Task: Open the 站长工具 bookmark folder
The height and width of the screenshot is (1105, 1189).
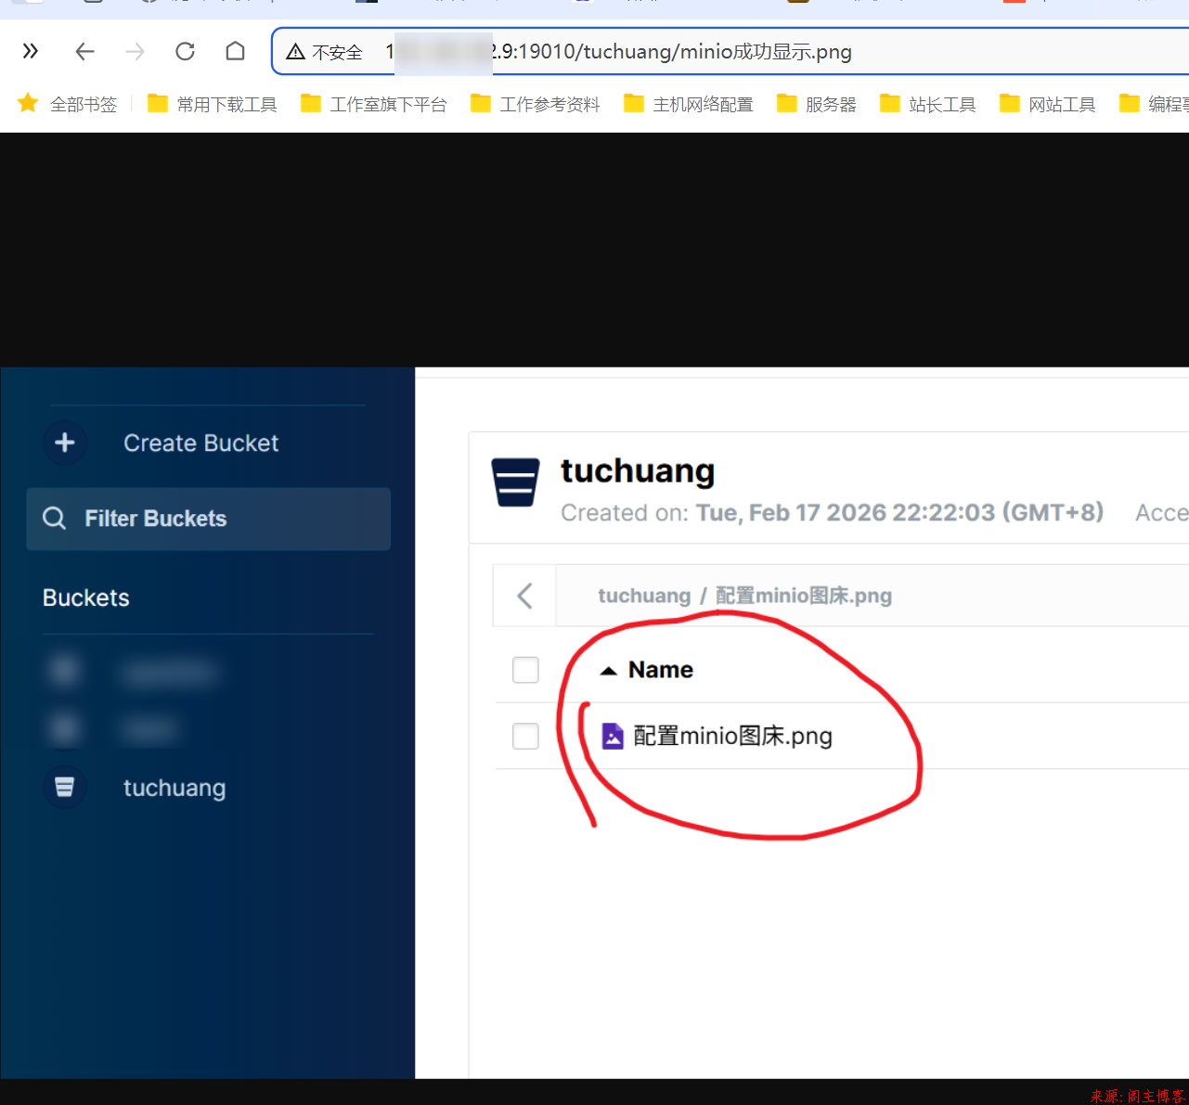Action: 928,104
